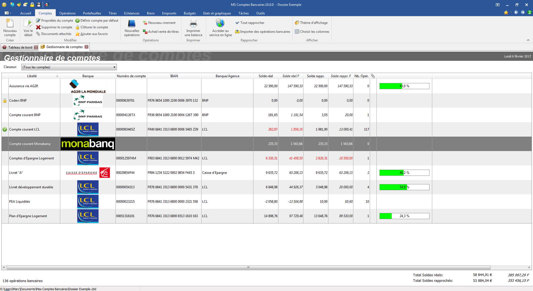Click the Caisse d'Epargne logo
Screen dimensions: 533x291
[x=88, y=173]
